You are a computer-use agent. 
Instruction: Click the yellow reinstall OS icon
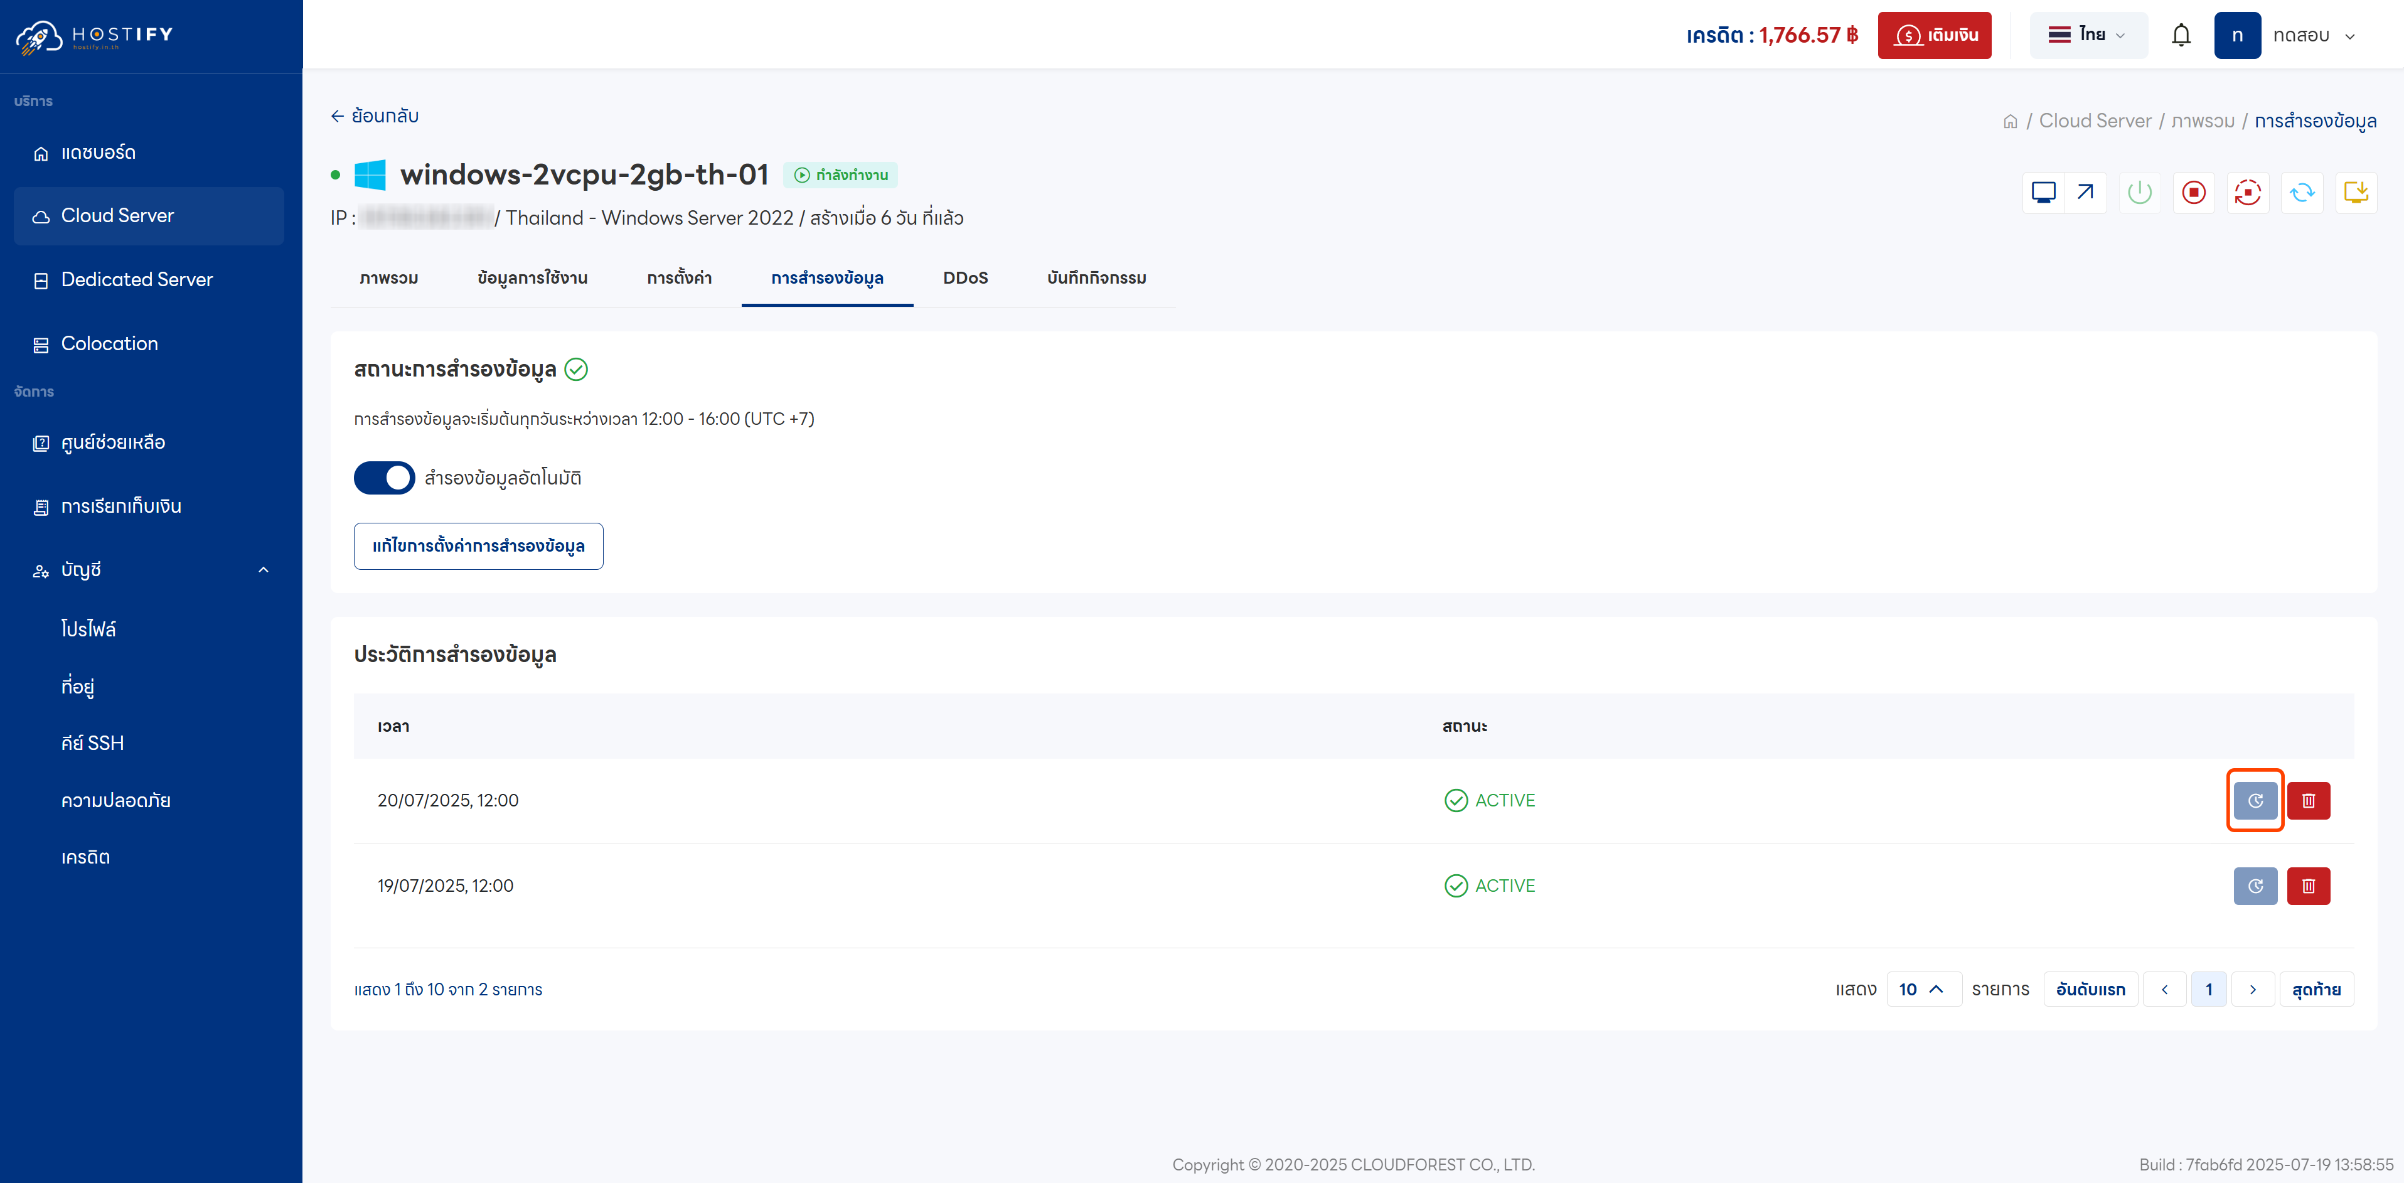(x=2356, y=192)
